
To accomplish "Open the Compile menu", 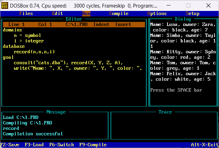I will [119, 14].
